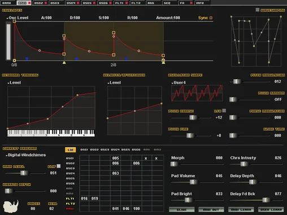Viewport: 287px width, 215px height.
Task: Click matrix cell 005 in OSC1 row
Action: (115, 158)
